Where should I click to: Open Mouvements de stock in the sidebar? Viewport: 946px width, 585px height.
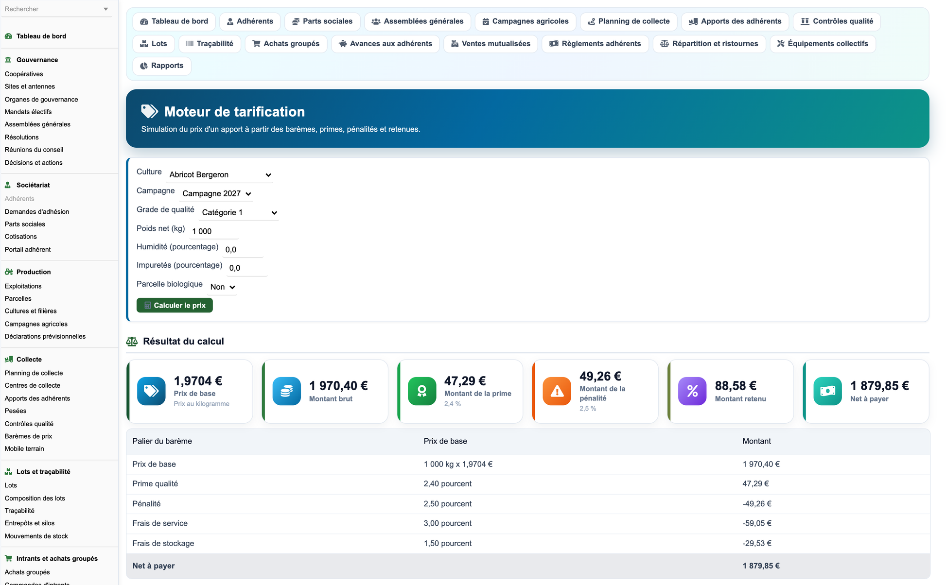tap(36, 536)
